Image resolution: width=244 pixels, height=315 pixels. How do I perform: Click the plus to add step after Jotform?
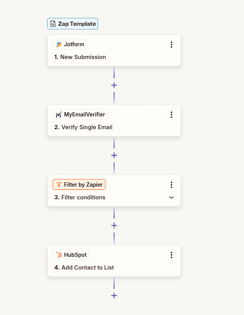click(x=114, y=85)
